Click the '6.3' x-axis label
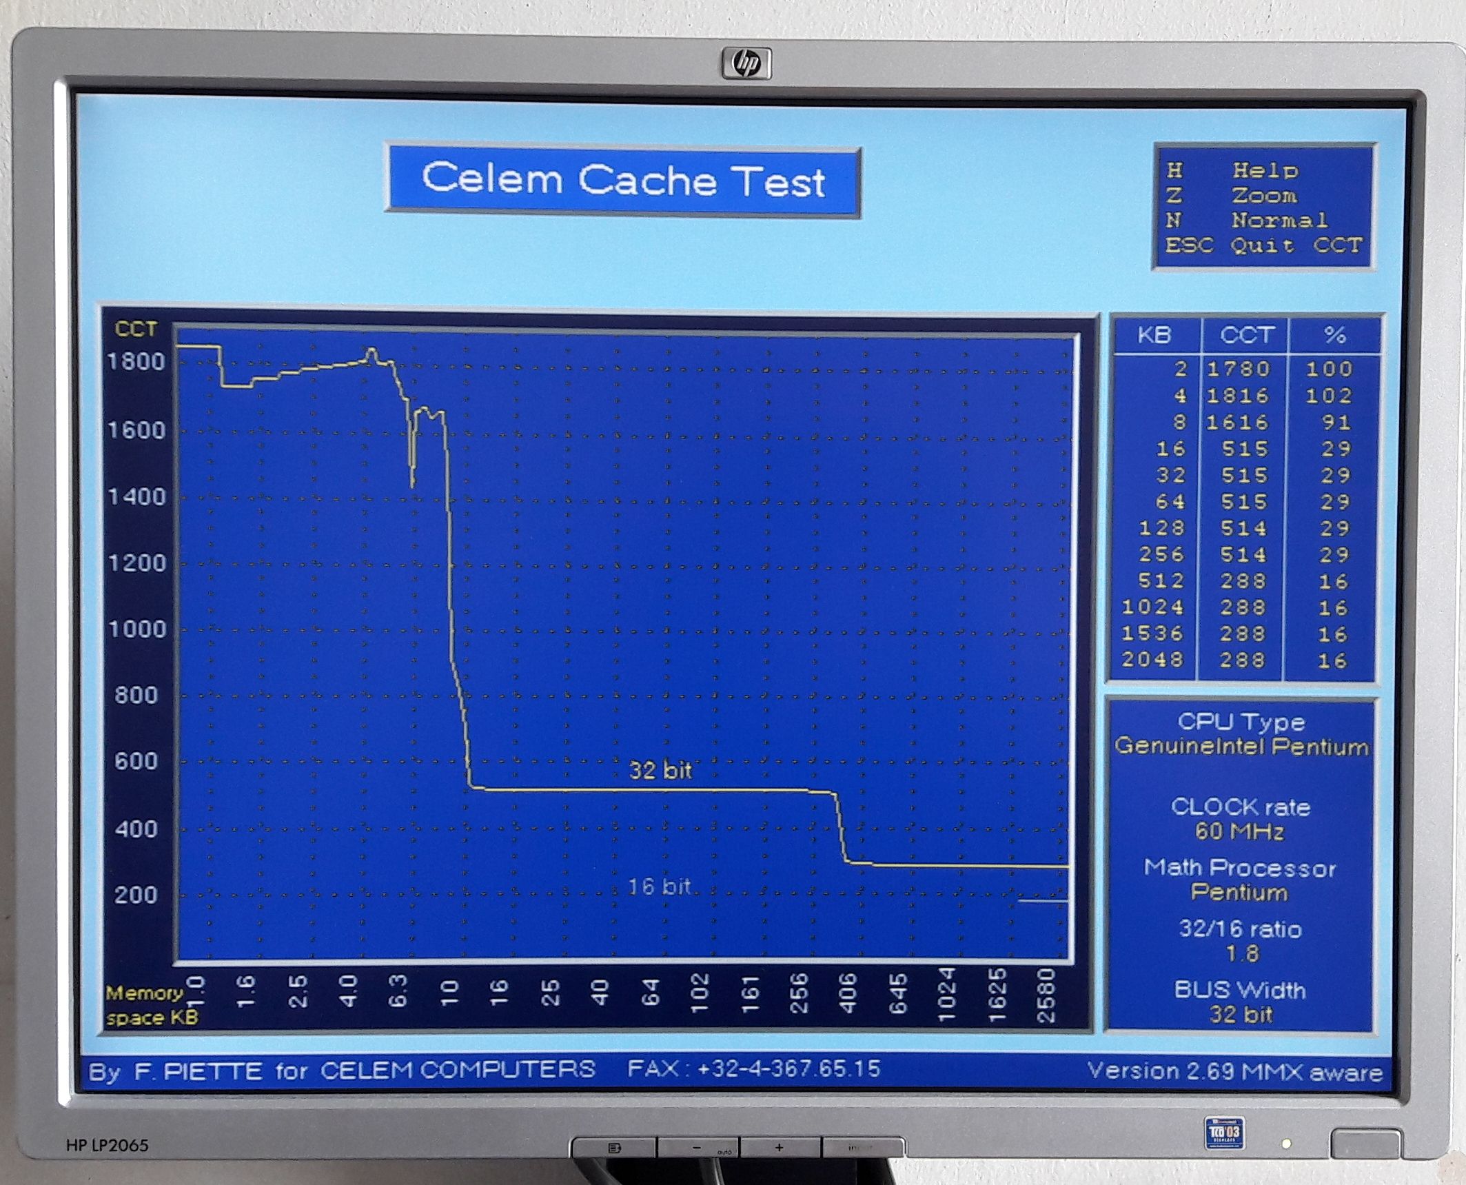This screenshot has height=1185, width=1466. pos(398,990)
